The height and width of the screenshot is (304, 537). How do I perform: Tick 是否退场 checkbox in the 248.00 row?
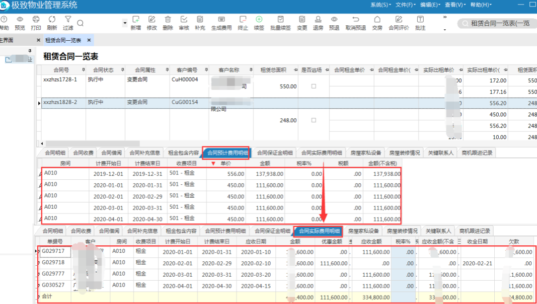pos(313,120)
